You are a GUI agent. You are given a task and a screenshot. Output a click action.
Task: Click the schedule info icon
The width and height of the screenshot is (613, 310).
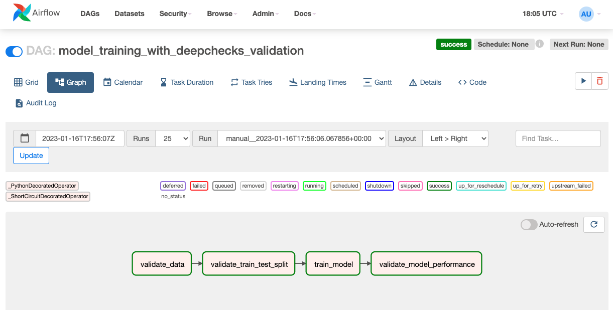540,44
